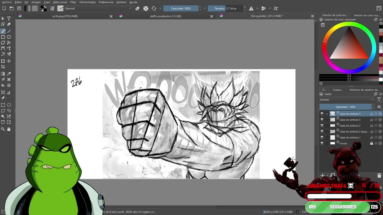This screenshot has height=215, width=383.
Task: Select the Contiguous Selection magic wand tool
Action: [x=3, y=116]
